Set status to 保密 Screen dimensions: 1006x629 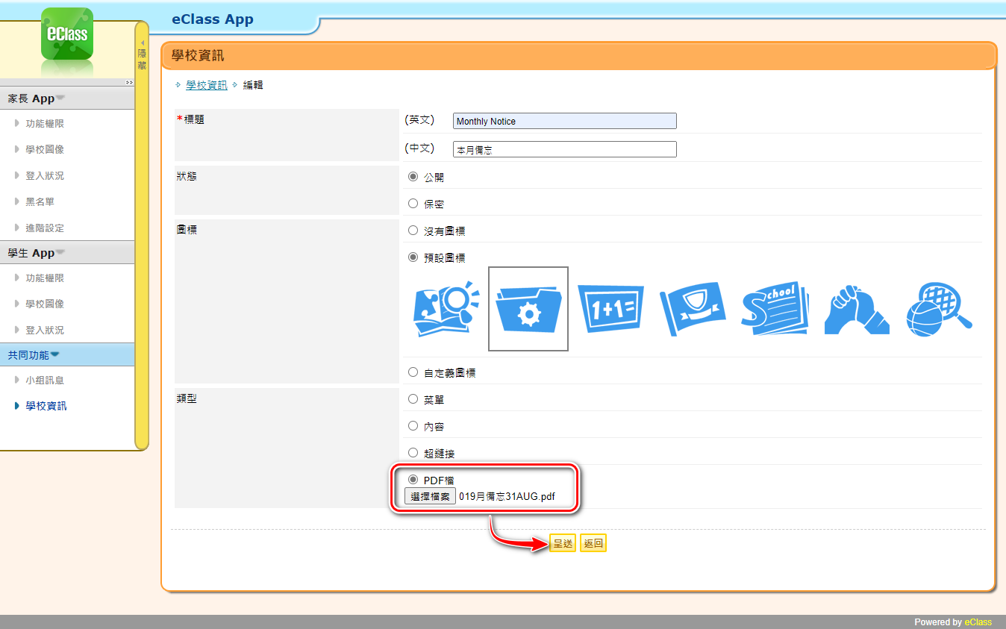pos(413,203)
